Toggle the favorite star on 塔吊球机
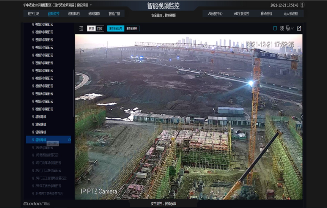The image size is (327, 208). pyautogui.click(x=69, y=139)
